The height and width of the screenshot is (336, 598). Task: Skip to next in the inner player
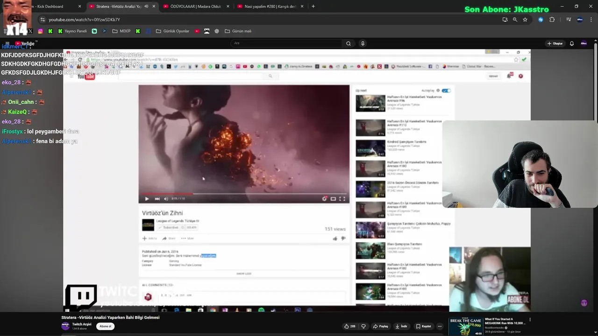coord(157,199)
